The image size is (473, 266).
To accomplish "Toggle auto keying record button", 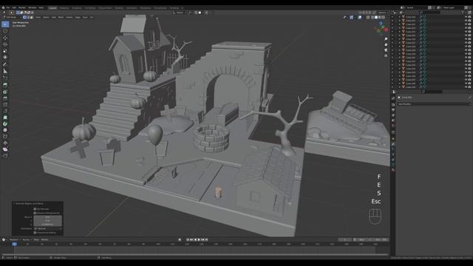I will click(180, 239).
